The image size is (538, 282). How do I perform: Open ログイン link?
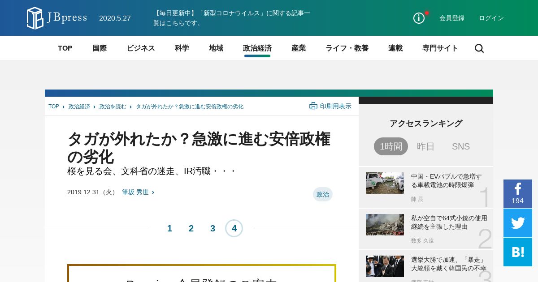pos(491,18)
